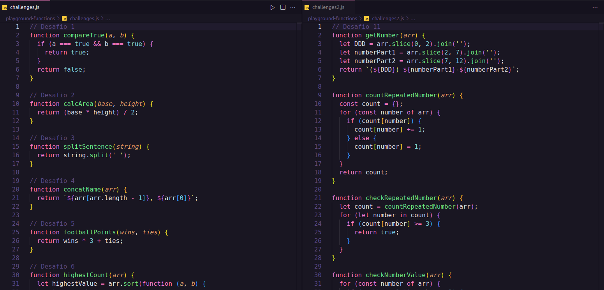Open playground-functions breadcrumb above challenges2.js
Viewport: 604px width, 290px height.
coord(333,18)
